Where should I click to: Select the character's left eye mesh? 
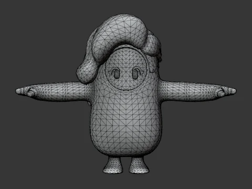point(135,73)
